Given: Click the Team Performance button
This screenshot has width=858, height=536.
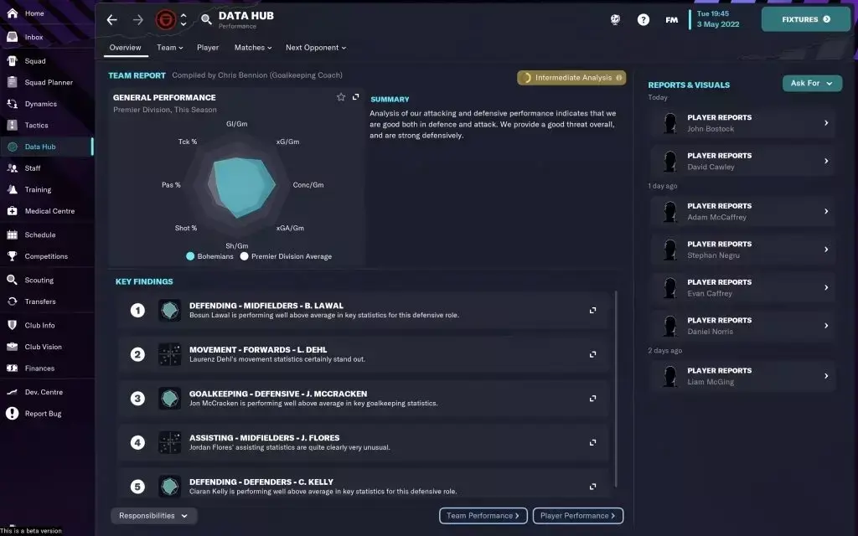Looking at the screenshot, I should click(483, 516).
